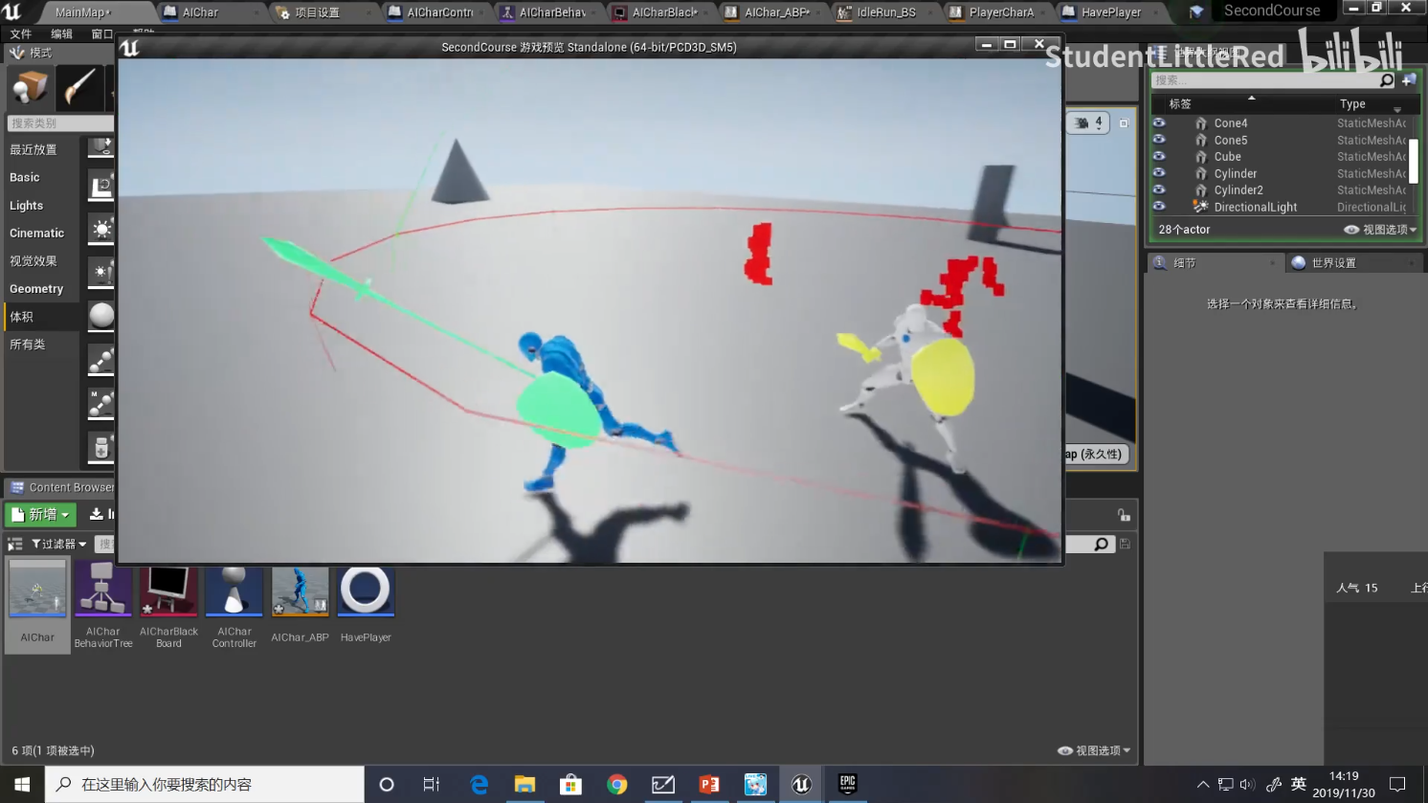Switch to Unreal Engine taskbar icon
1428x803 pixels.
point(801,785)
